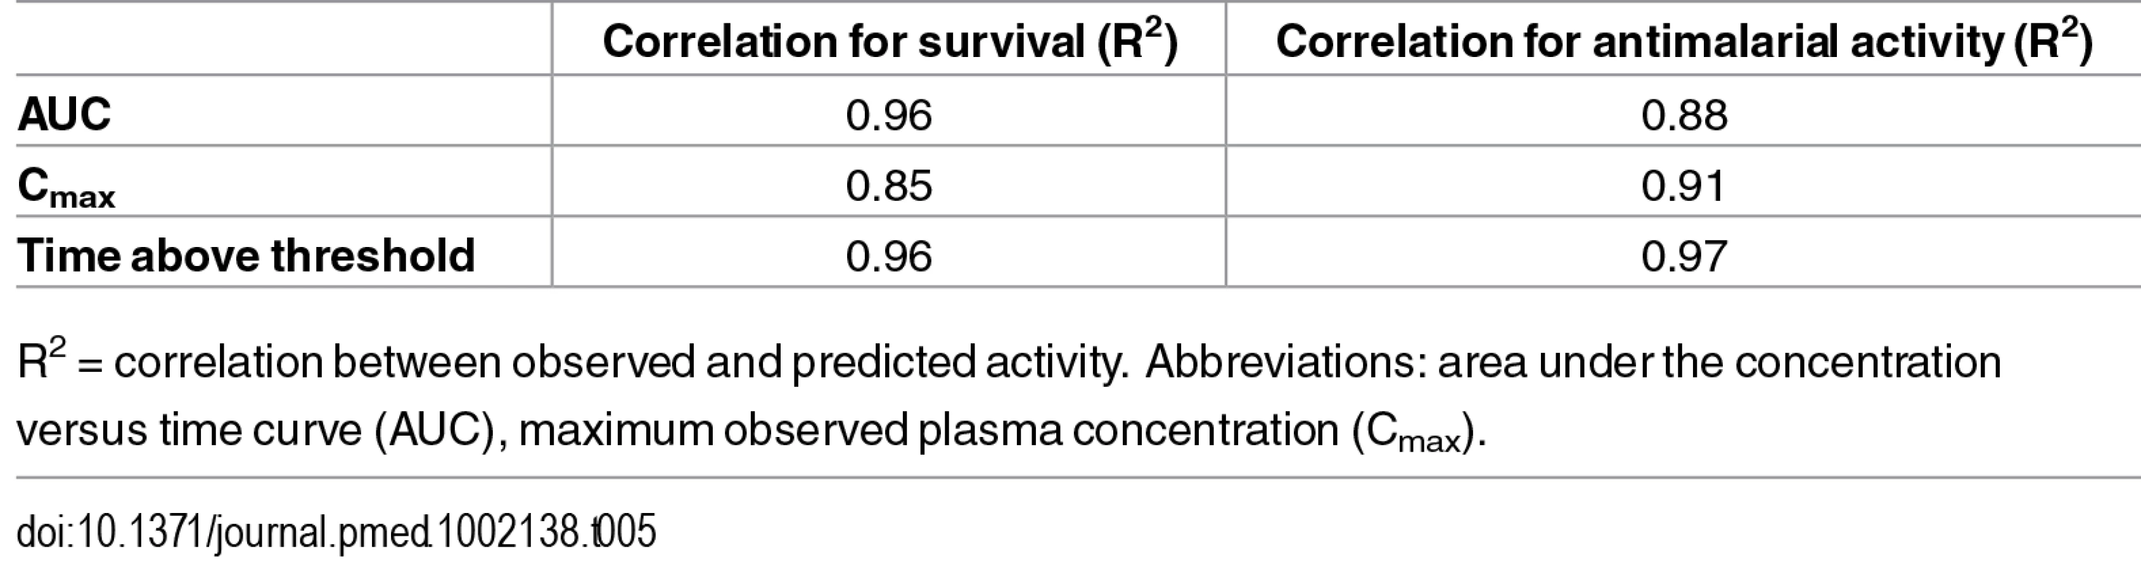
Task: Click 'area under the concentration' footnote phrase
Action: click(x=1720, y=362)
